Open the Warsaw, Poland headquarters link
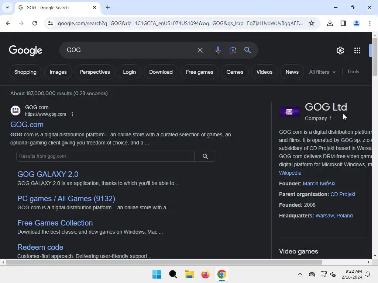This screenshot has width=378, height=283. point(334,216)
